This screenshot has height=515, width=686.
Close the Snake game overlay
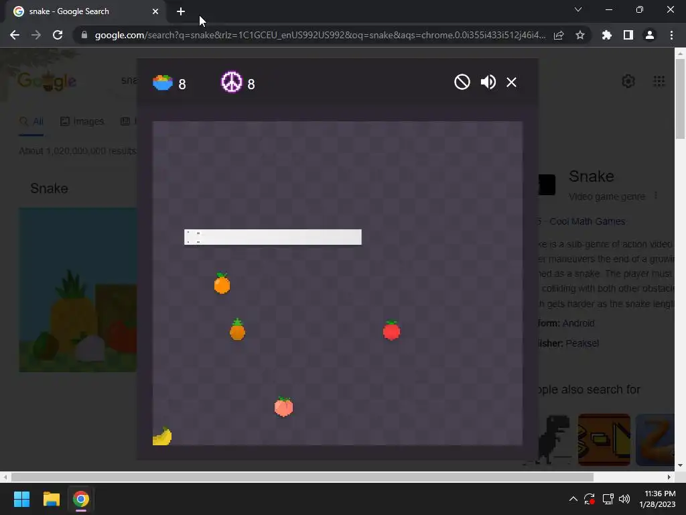[511, 82]
